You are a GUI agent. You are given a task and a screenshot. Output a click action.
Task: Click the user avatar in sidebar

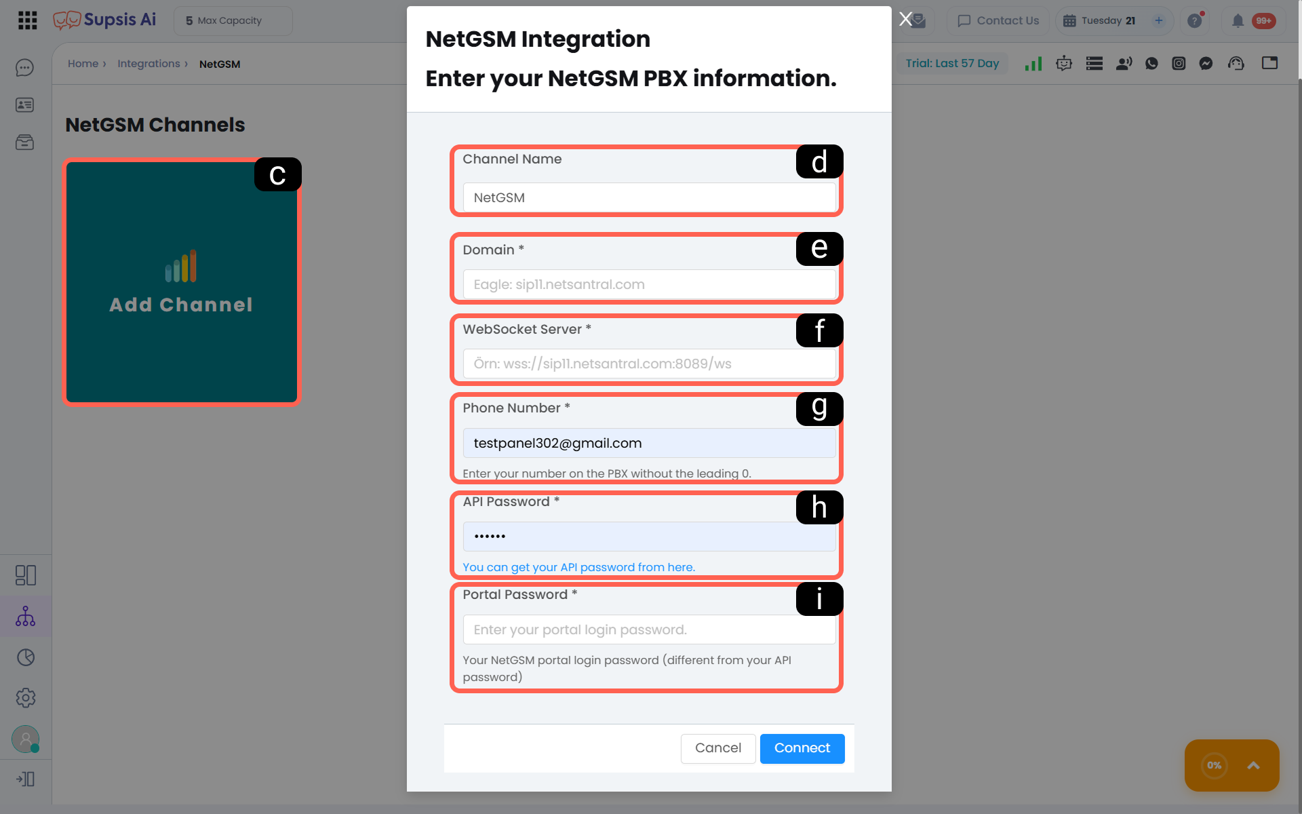click(26, 739)
